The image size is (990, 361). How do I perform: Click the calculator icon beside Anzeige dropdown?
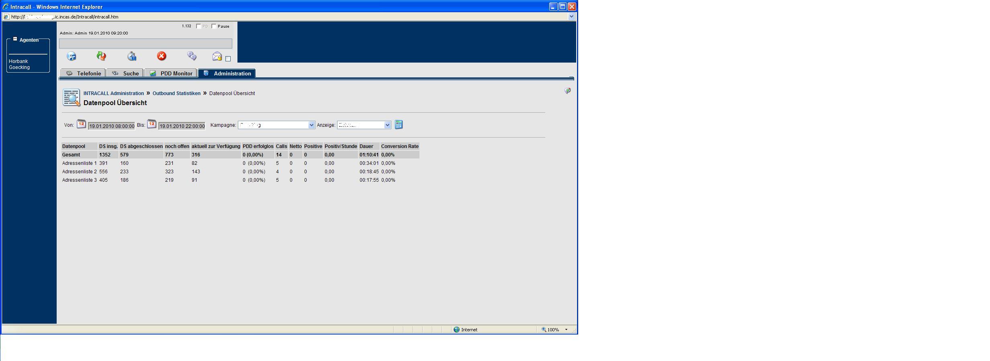[399, 125]
